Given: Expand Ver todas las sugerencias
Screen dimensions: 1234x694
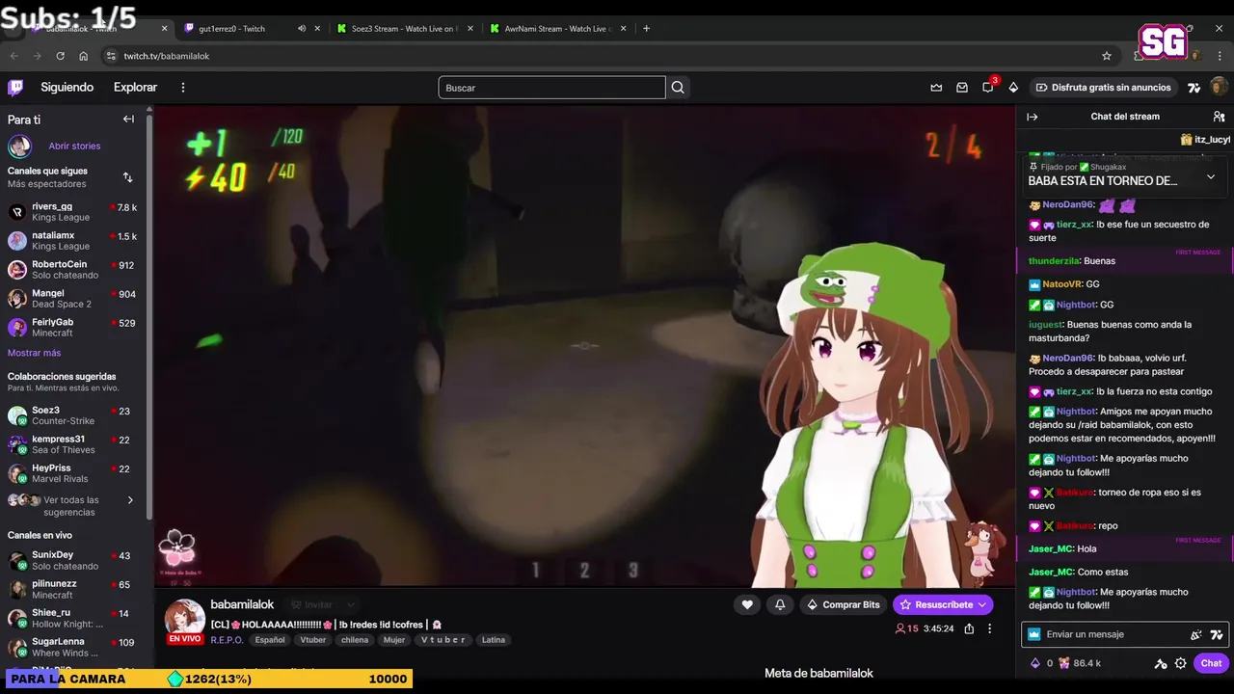Looking at the screenshot, I should 72,506.
